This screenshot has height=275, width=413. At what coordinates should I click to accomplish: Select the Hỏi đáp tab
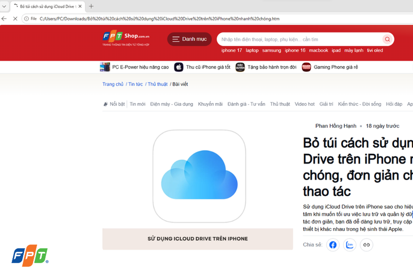(394, 104)
